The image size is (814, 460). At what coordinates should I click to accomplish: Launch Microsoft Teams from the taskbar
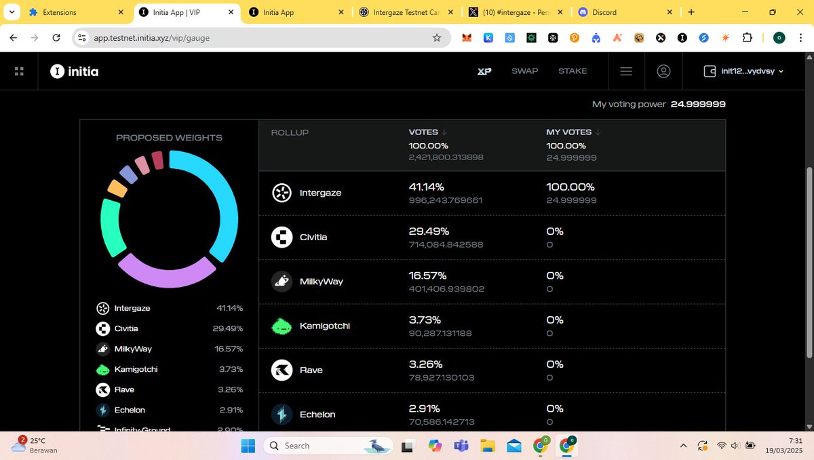coord(461,446)
